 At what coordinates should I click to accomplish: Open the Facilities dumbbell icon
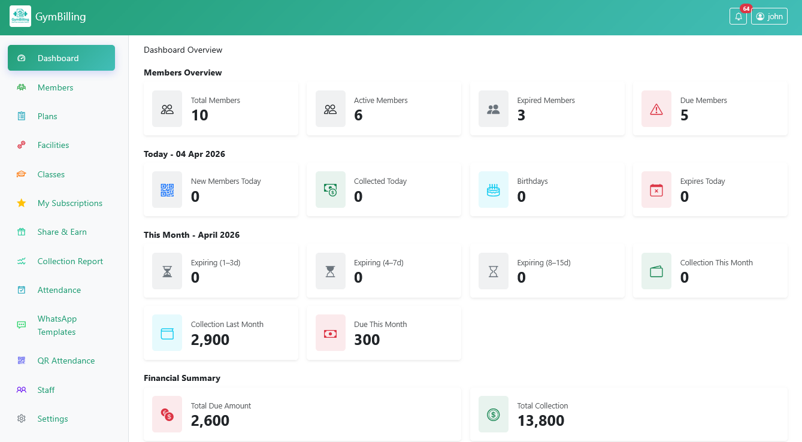22,145
